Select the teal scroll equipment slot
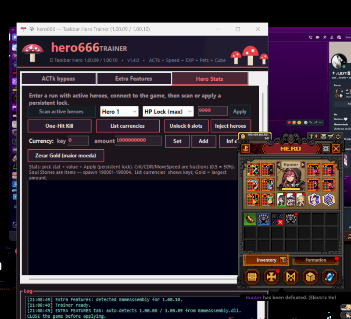This screenshot has width=351, height=319. coord(268,200)
